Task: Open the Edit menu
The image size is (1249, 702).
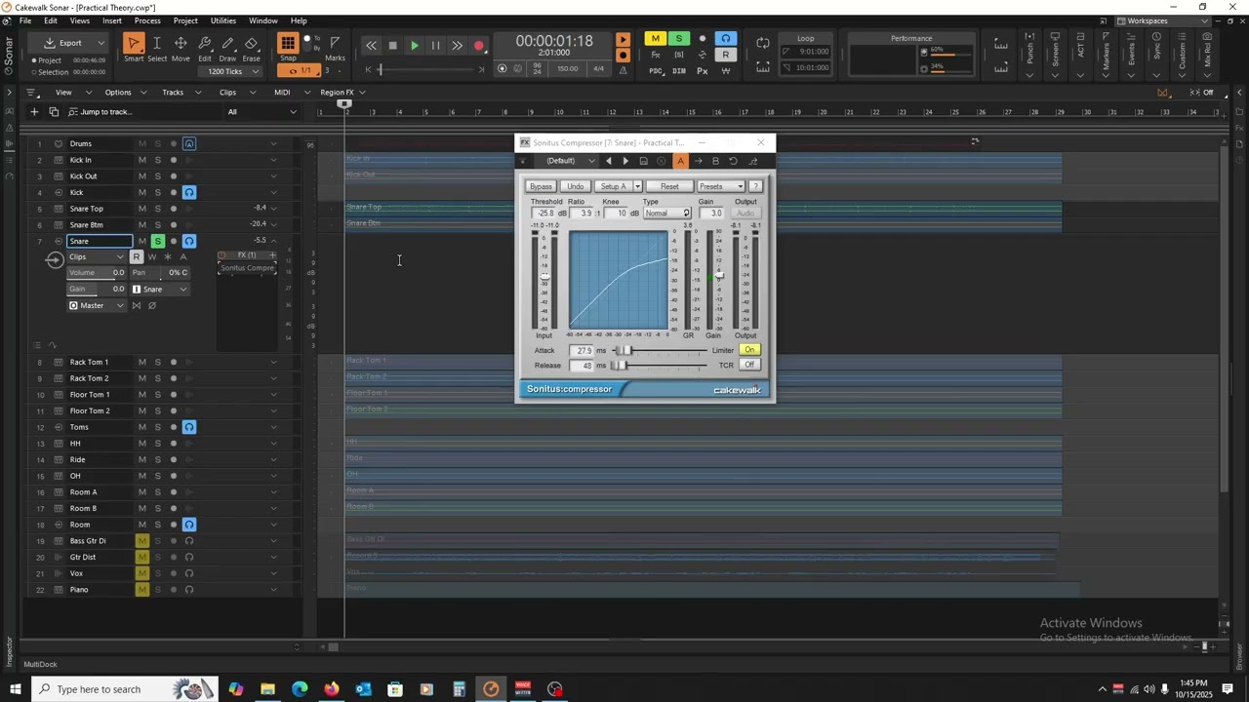Action: point(51,20)
